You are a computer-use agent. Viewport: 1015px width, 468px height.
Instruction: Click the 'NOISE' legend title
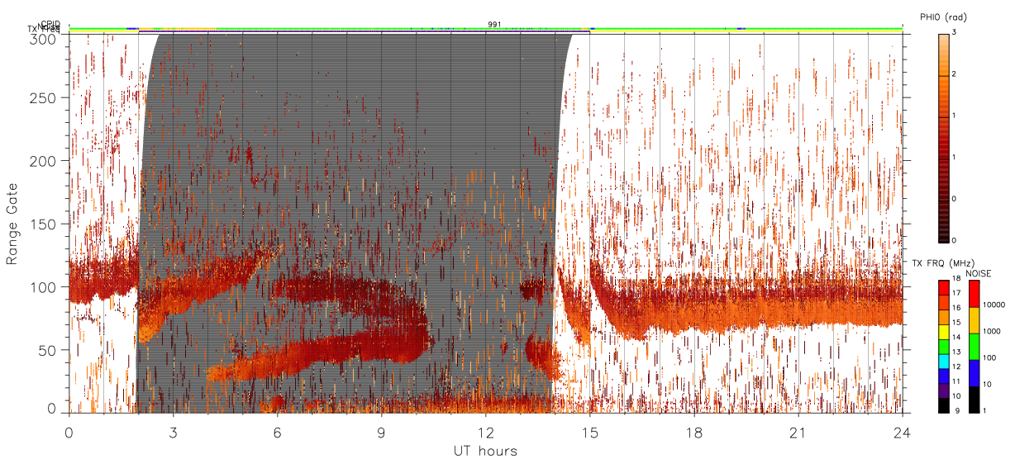pos(979,273)
